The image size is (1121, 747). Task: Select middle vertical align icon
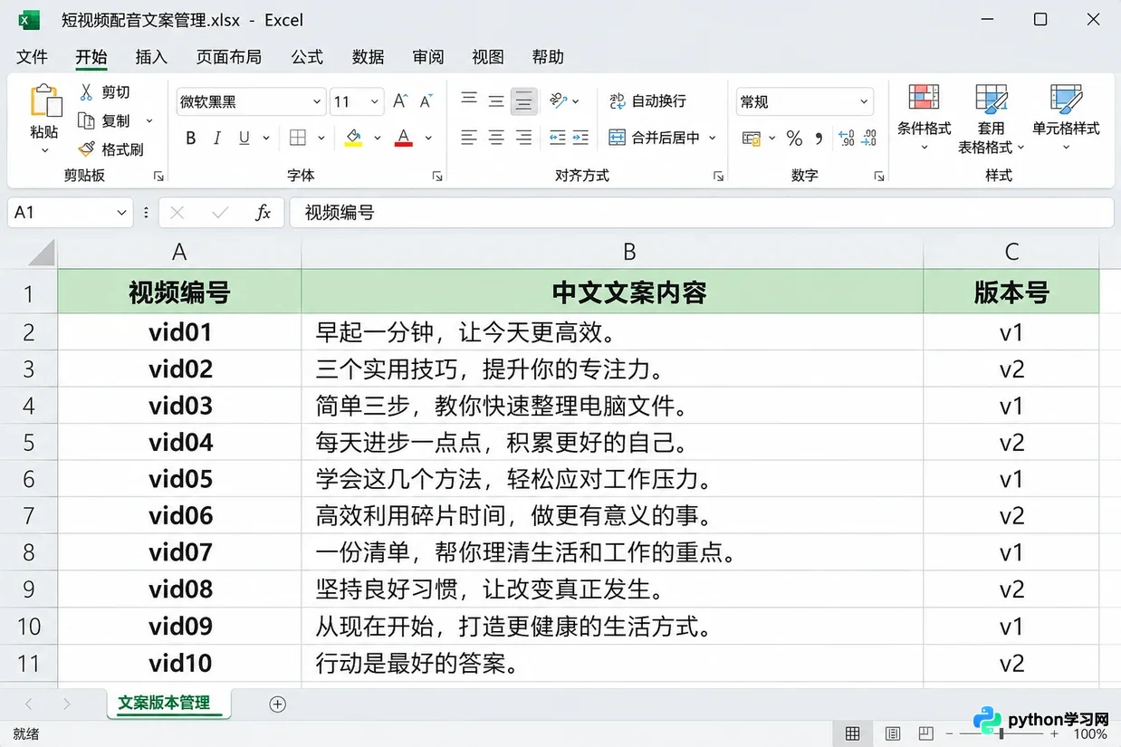click(496, 101)
